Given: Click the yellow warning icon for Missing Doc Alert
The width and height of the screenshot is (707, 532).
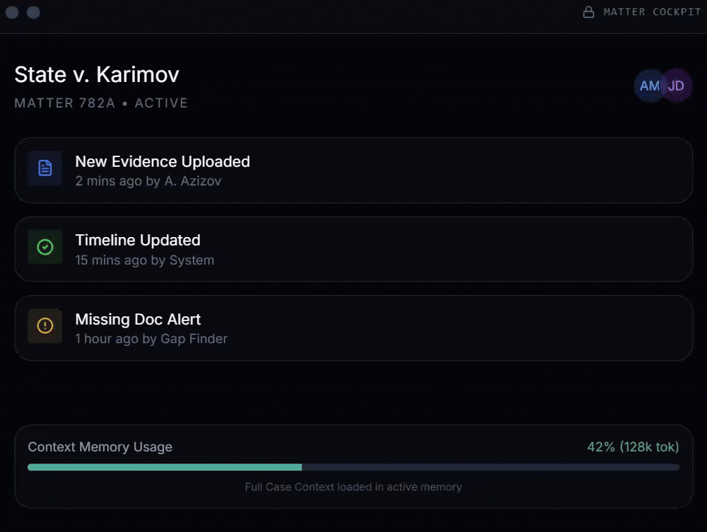Looking at the screenshot, I should click(45, 326).
